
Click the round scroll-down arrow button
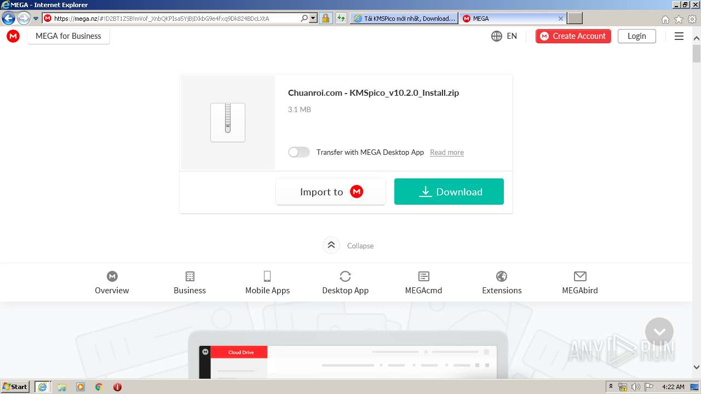click(659, 332)
